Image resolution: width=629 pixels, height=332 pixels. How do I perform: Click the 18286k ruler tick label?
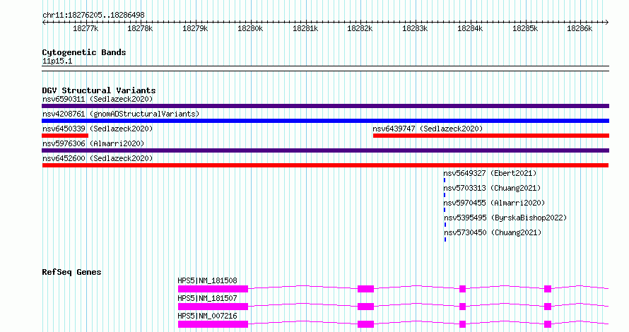pos(580,28)
